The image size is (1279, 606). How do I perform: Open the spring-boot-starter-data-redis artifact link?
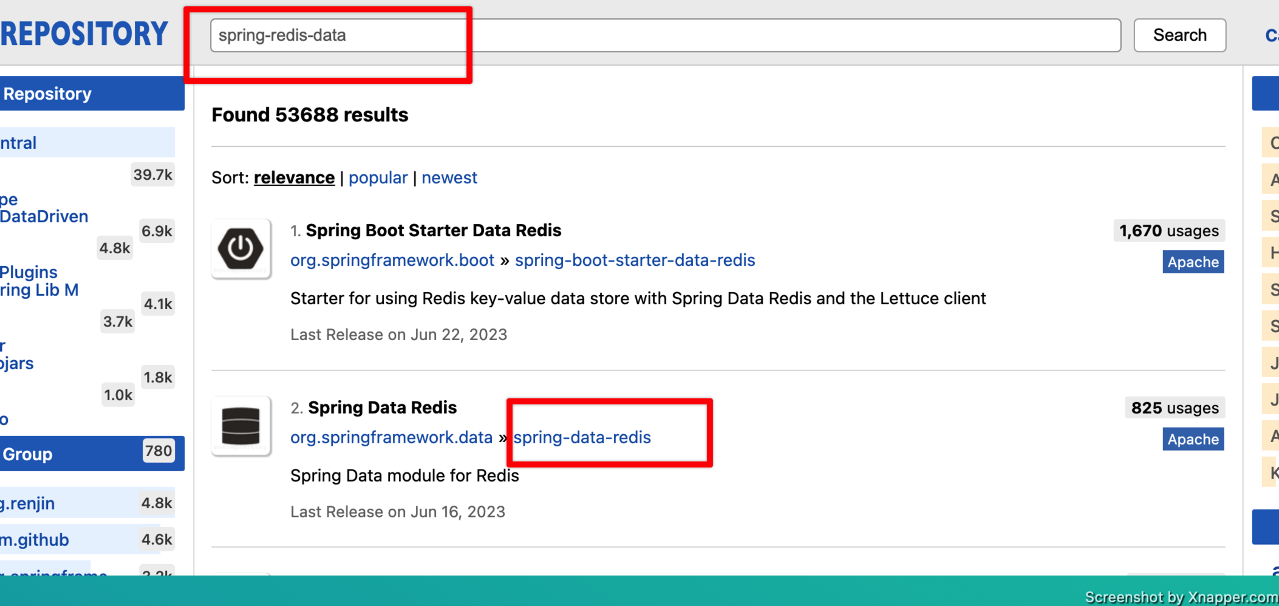(635, 260)
